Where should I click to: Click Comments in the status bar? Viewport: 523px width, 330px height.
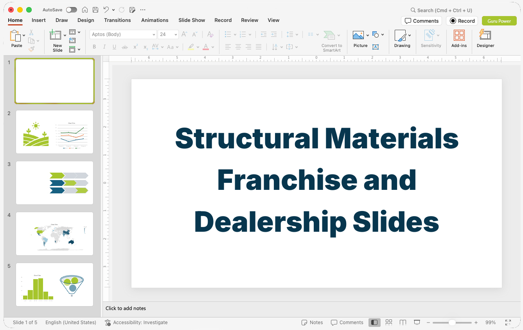click(347, 323)
